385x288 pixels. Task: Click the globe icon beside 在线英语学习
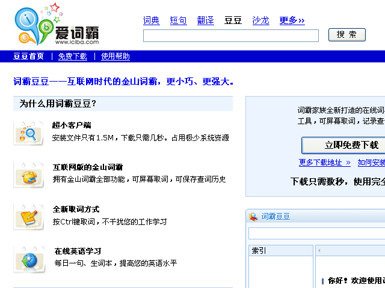click(29, 260)
